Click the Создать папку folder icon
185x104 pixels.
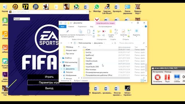pos(111,31)
